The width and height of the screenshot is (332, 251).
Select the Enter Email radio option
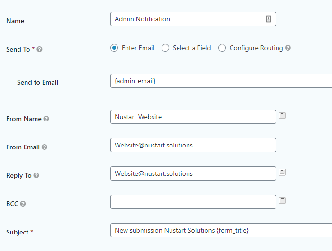coord(114,48)
